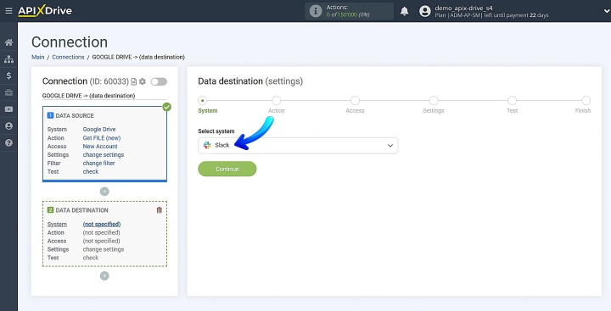
Task: Add a block below Data Destination
Action: click(x=104, y=276)
